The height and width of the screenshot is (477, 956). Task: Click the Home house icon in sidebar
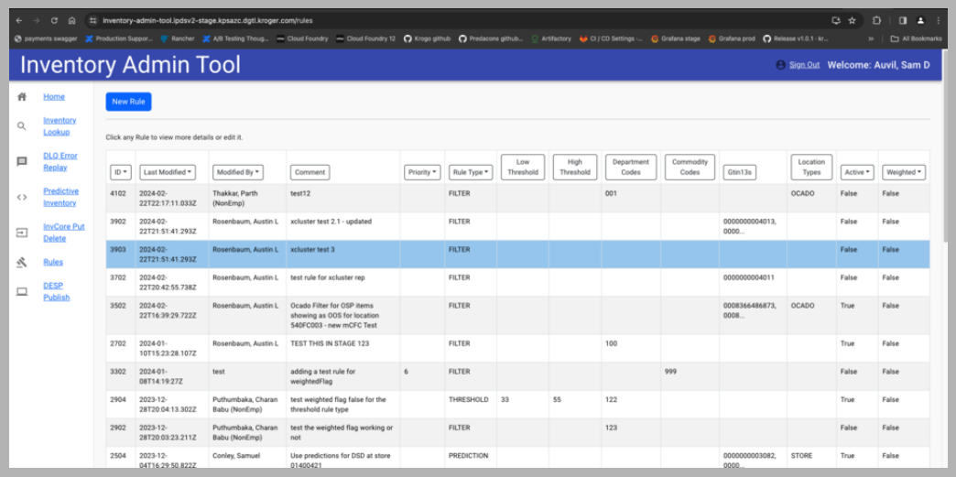[x=22, y=97]
